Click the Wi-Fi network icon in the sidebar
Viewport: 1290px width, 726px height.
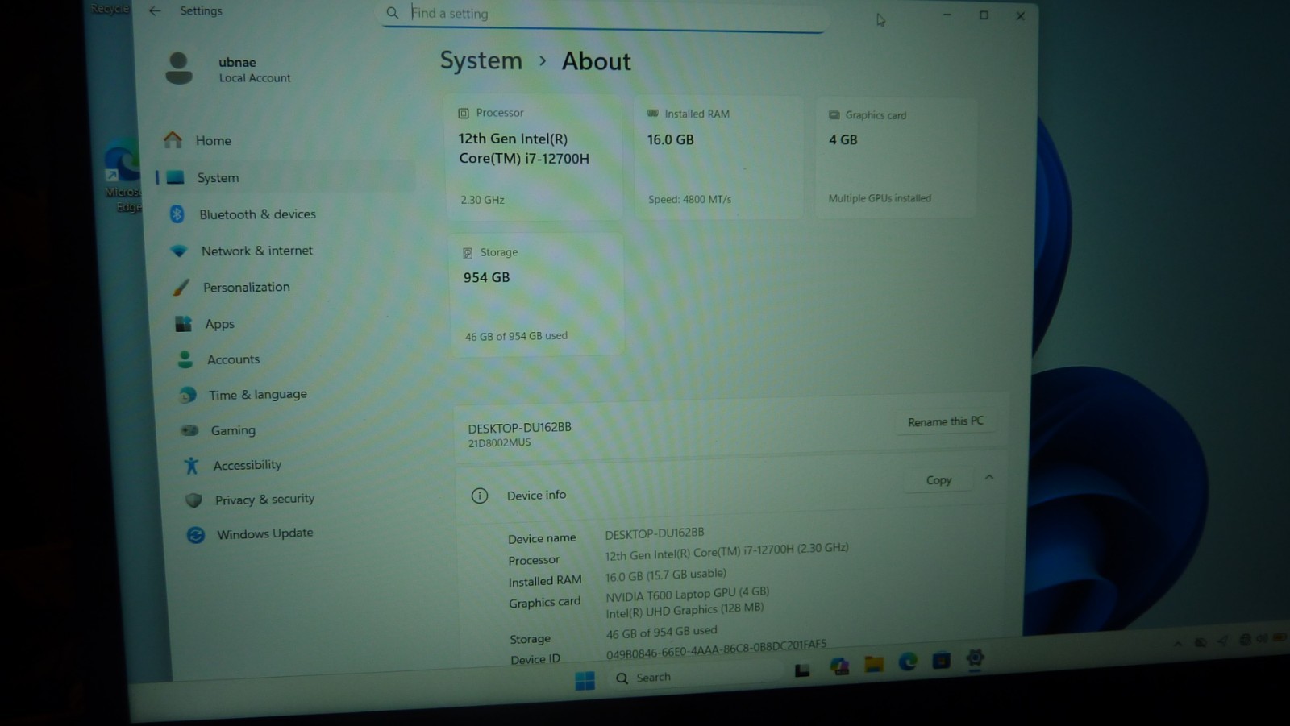179,251
